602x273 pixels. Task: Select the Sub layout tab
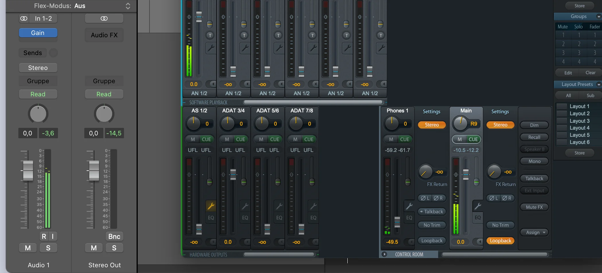pos(590,95)
